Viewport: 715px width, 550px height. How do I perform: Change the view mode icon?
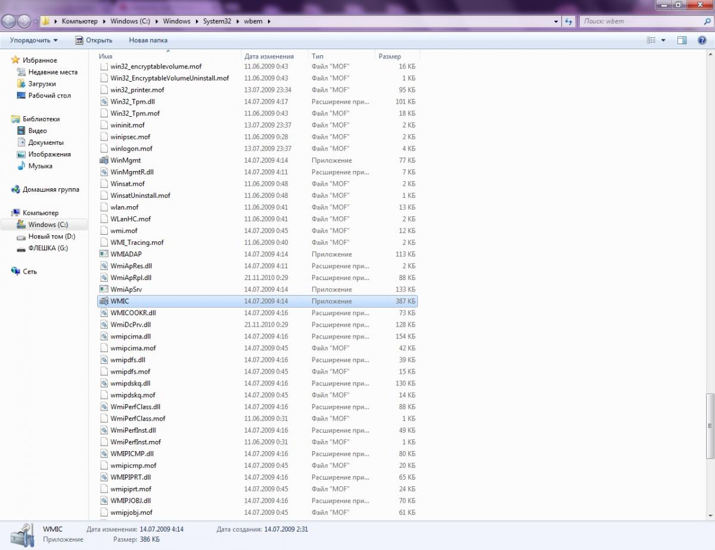pos(651,41)
